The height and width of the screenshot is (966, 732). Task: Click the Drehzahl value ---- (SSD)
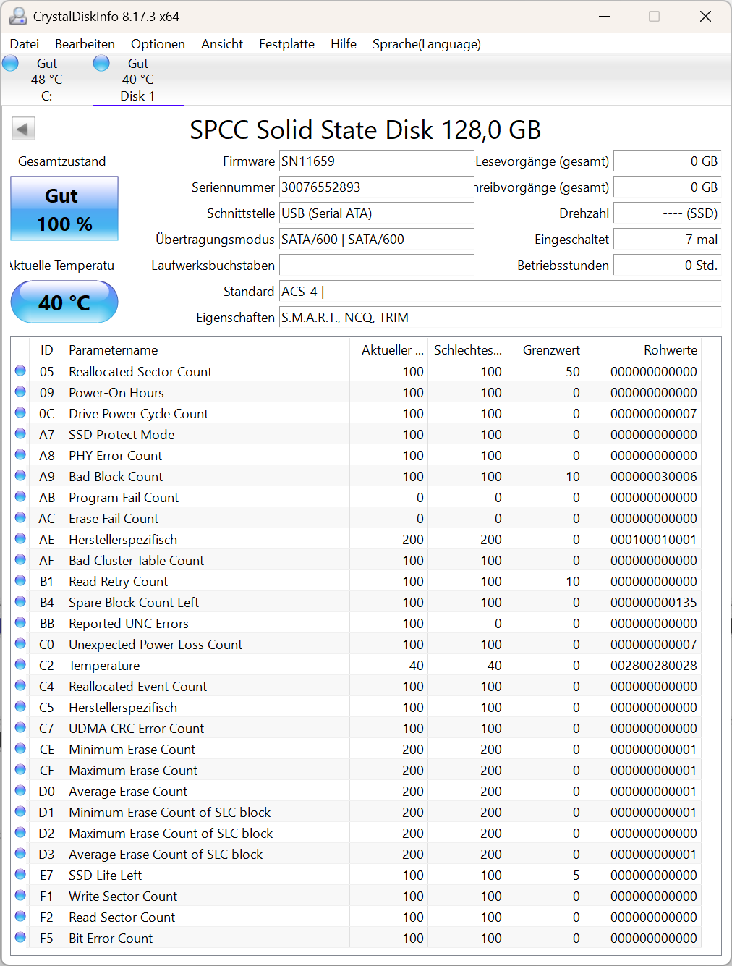coord(667,213)
